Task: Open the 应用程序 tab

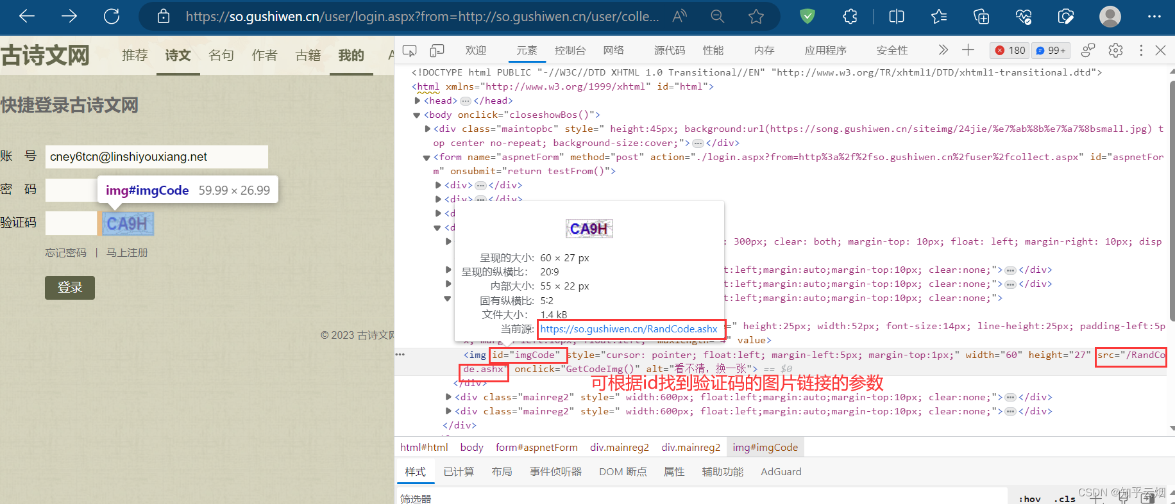Action: (x=826, y=51)
